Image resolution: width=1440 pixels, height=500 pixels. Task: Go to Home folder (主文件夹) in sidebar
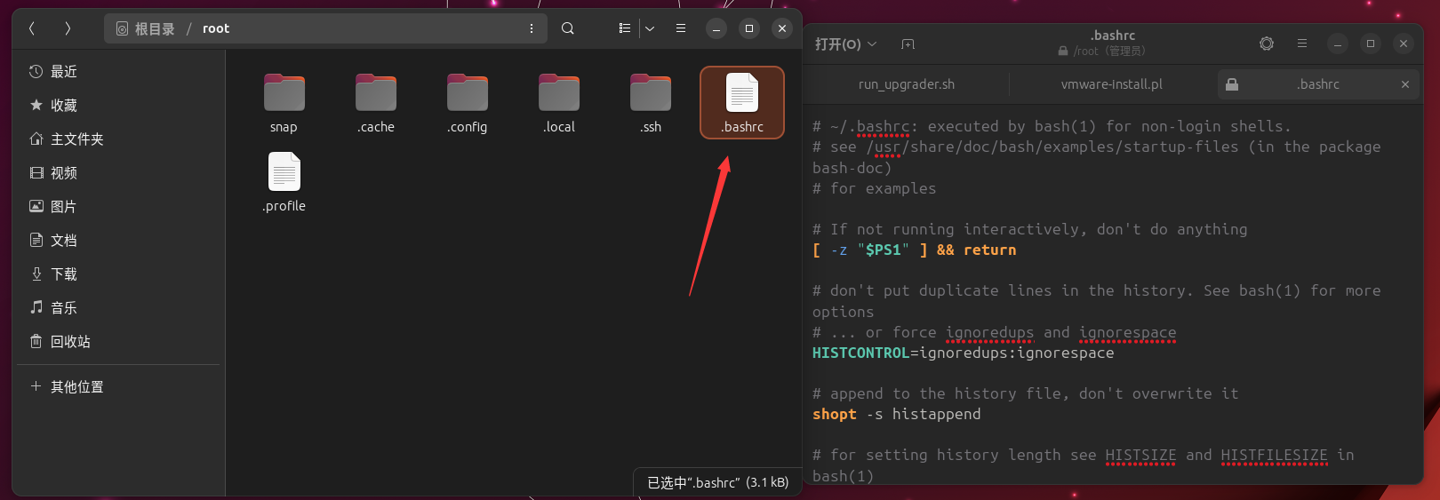pyautogui.click(x=117, y=139)
